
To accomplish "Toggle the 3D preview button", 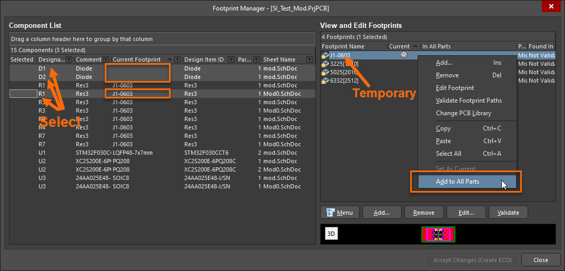I will tap(331, 234).
